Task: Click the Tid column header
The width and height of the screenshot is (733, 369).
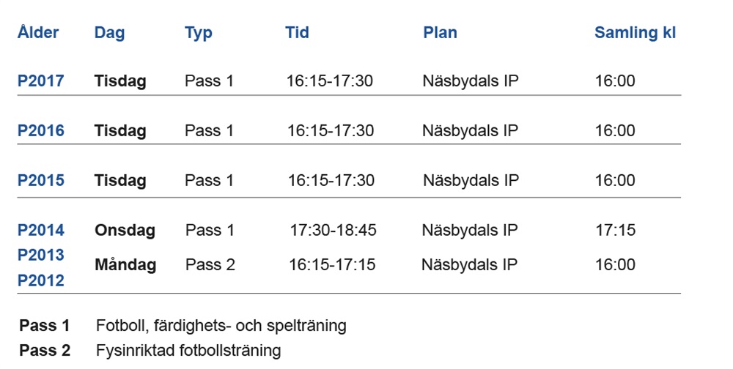Action: point(297,33)
